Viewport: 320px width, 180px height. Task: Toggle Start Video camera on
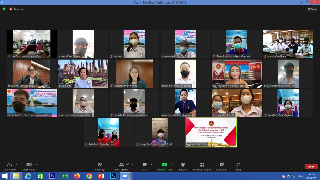click(x=29, y=165)
